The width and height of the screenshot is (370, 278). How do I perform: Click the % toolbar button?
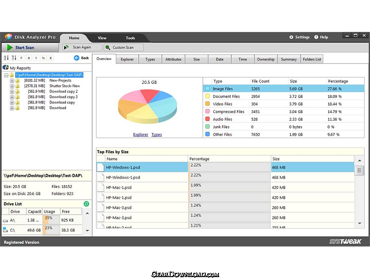click(43, 58)
